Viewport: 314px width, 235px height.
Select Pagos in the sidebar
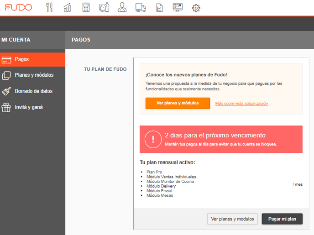32,59
